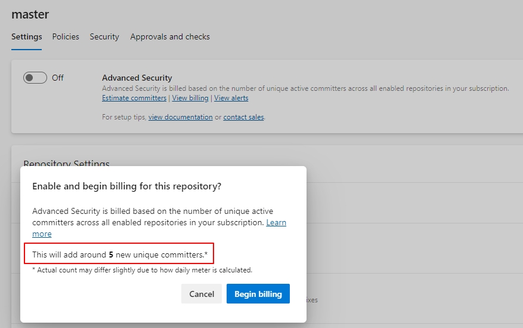Viewport: 523px width, 328px height.
Task: Cancel the billing confirmation dialog
Action: coord(202,294)
